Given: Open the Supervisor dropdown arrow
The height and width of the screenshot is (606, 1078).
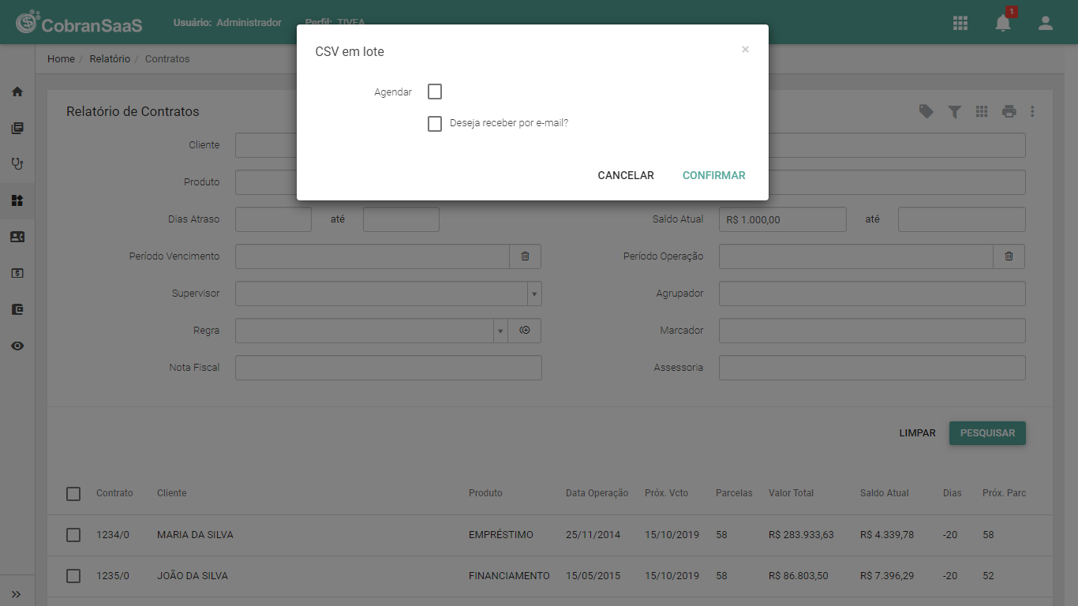Looking at the screenshot, I should (x=534, y=294).
